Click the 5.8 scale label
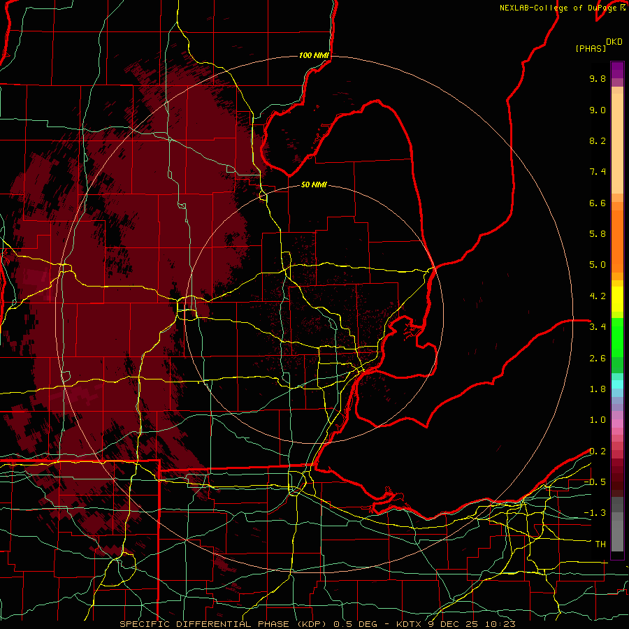 (598, 234)
